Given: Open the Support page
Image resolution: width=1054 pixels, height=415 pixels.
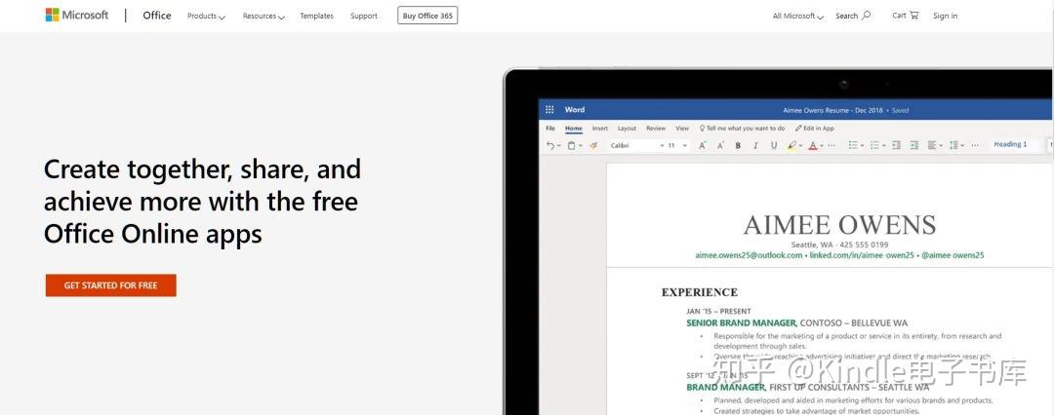Looking at the screenshot, I should tap(364, 17).
